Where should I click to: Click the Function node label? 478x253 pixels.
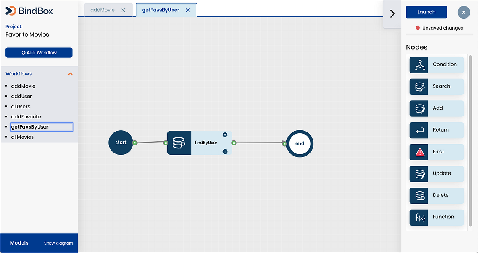pos(443,217)
